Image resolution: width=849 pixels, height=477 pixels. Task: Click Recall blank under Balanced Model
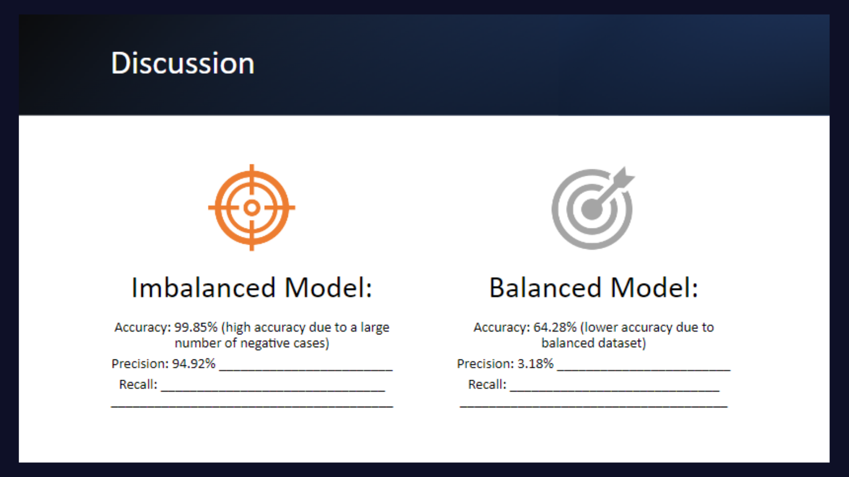[x=615, y=390]
